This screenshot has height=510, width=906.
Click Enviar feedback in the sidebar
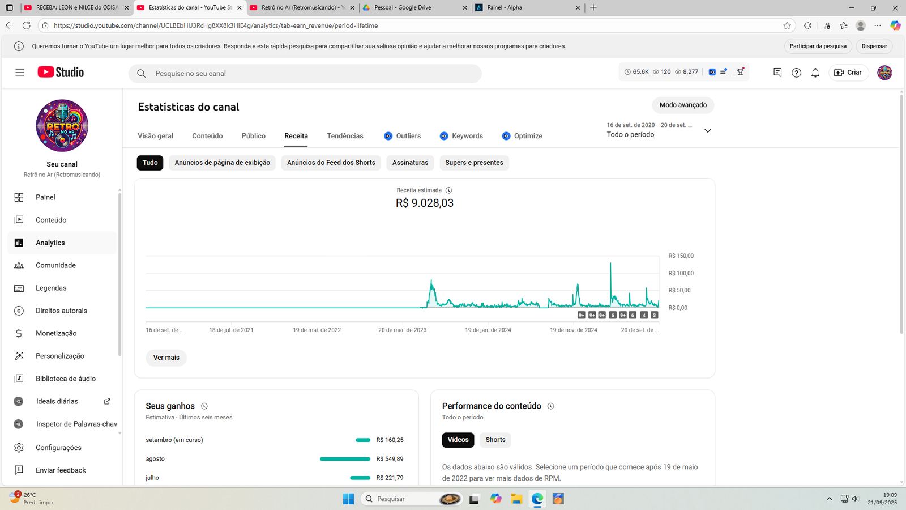pyautogui.click(x=62, y=470)
